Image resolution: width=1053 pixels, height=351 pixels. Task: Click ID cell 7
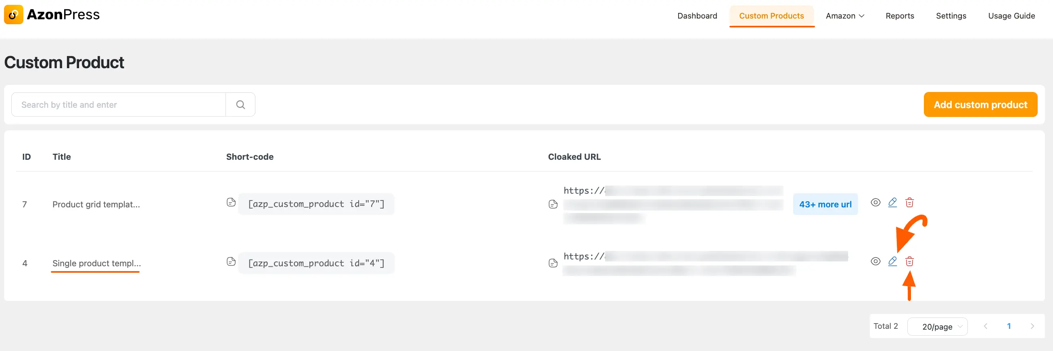point(25,204)
